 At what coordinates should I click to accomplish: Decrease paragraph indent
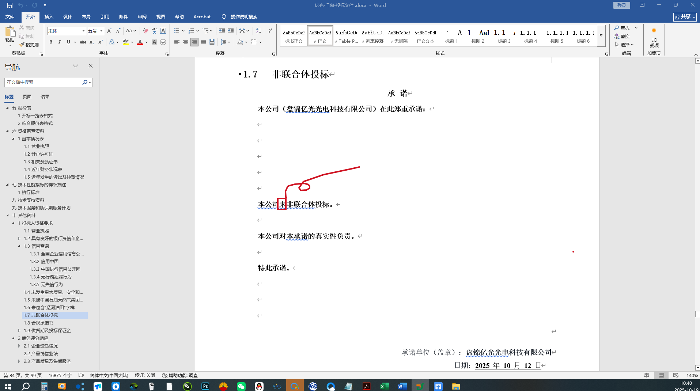pyautogui.click(x=222, y=31)
